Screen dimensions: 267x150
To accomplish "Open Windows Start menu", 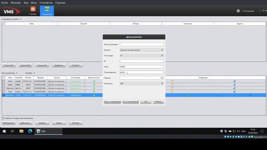I will tap(4, 131).
